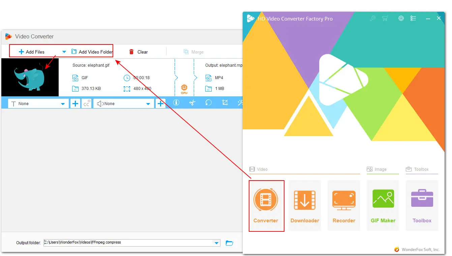Click the 'Toolbox' section header label

coord(421,169)
